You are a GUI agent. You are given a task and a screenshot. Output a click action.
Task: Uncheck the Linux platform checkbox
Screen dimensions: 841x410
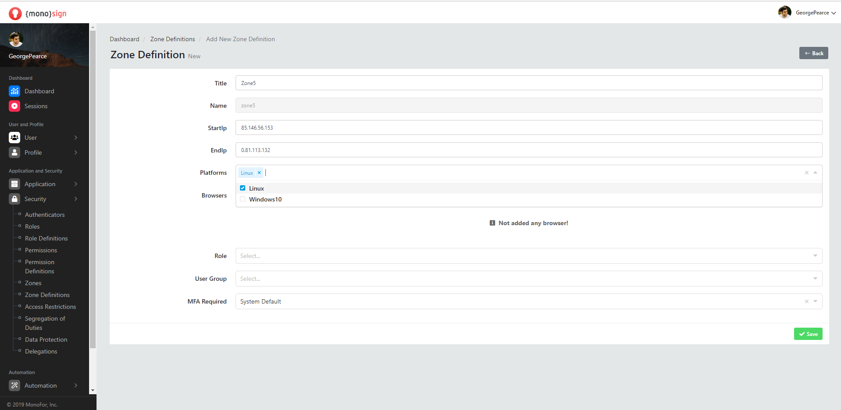243,188
